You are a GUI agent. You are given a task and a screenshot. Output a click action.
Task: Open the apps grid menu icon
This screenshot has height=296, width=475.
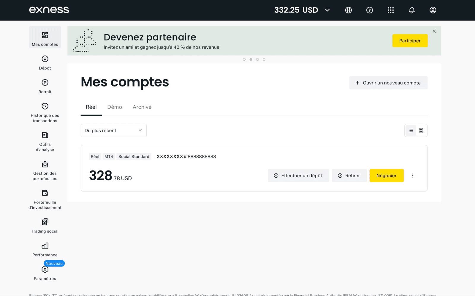(x=391, y=10)
